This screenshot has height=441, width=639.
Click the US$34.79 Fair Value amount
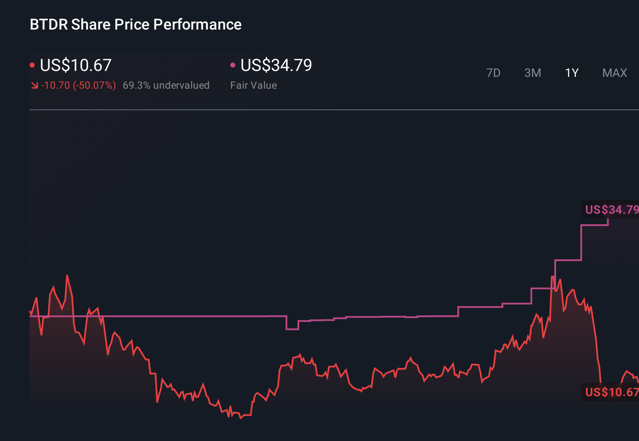[275, 65]
